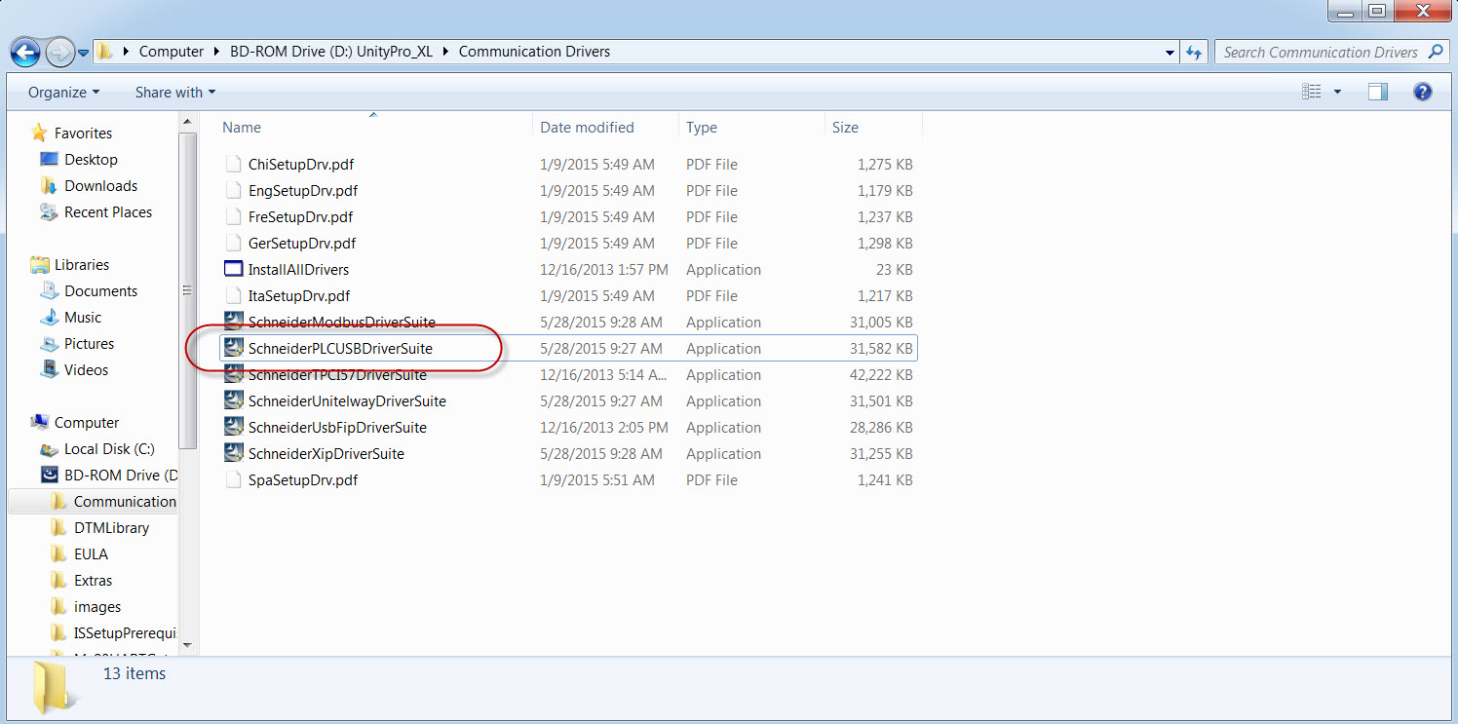The image size is (1458, 724).
Task: Select the SchneiderUsbFipDriverSuite installer icon
Action: (233, 427)
